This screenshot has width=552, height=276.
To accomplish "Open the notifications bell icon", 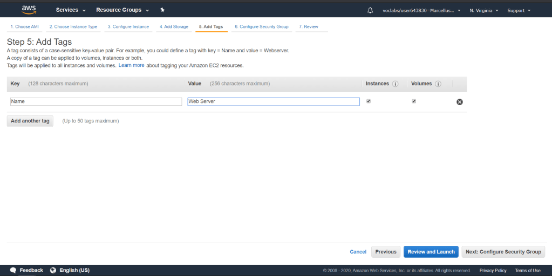I will (370, 10).
